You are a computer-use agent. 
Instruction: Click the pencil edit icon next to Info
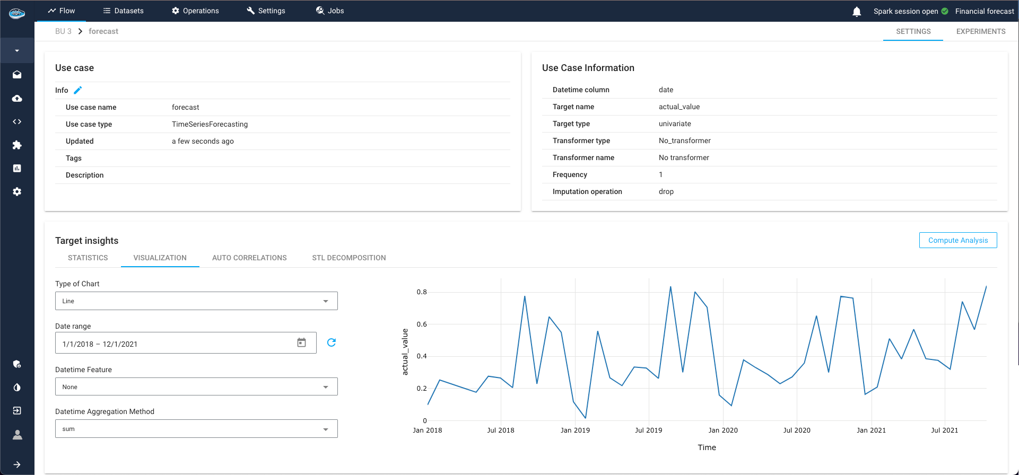point(78,90)
